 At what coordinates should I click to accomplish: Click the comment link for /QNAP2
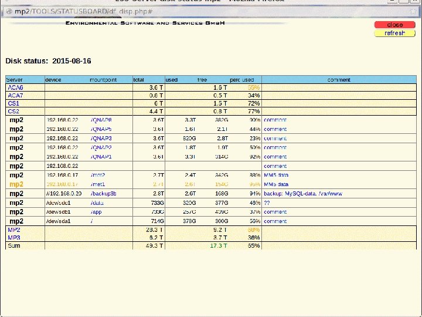[275, 147]
